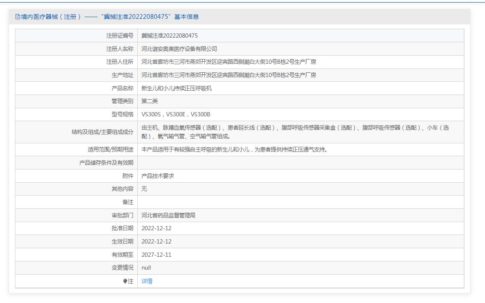Viewport: 485px width, 303px height.
Task: Click the bulb icon next to 注 label
Action: point(125,281)
